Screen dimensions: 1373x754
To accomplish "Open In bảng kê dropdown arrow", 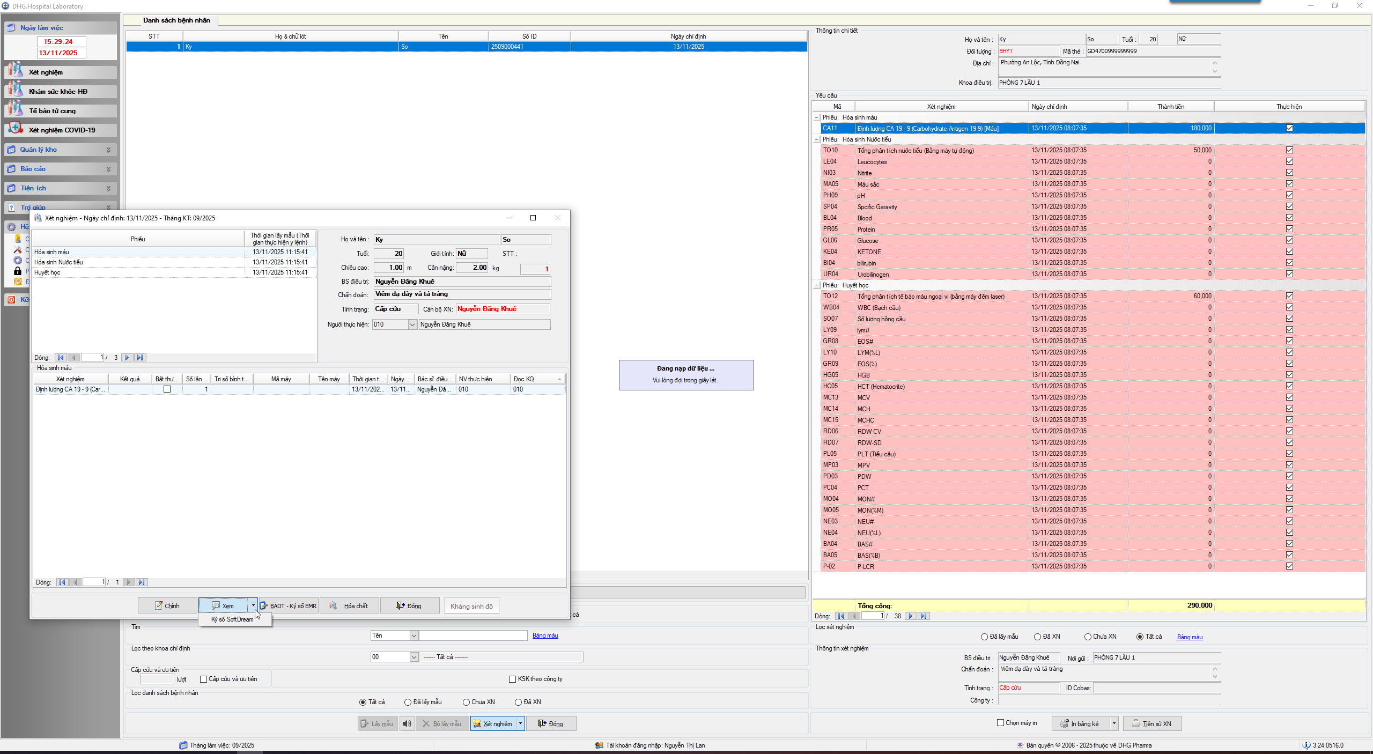I will pos(1114,723).
